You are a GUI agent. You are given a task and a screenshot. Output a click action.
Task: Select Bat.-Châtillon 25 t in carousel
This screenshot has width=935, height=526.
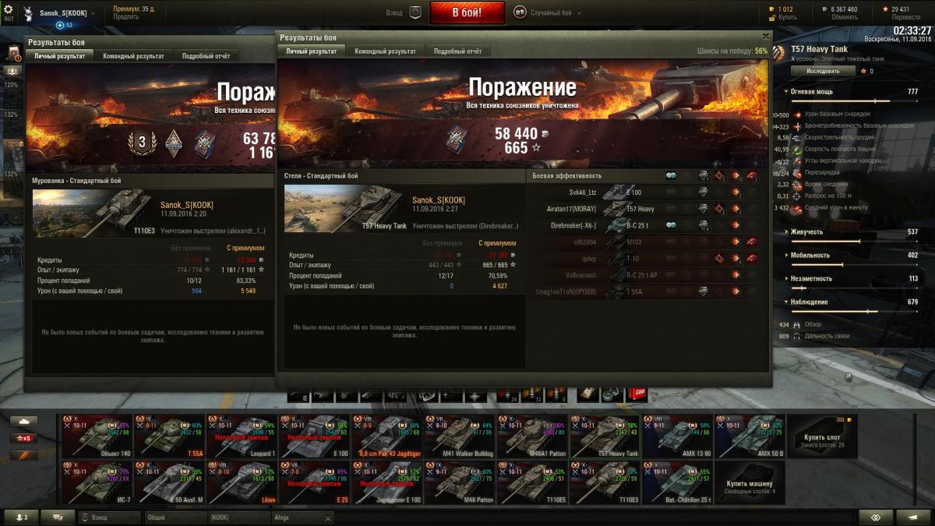pyautogui.click(x=676, y=482)
